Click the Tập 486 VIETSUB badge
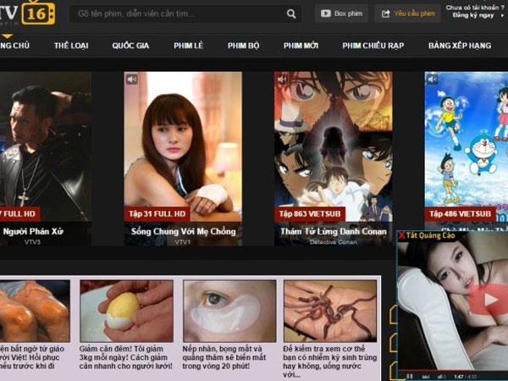This screenshot has width=508, height=381. pos(460,214)
